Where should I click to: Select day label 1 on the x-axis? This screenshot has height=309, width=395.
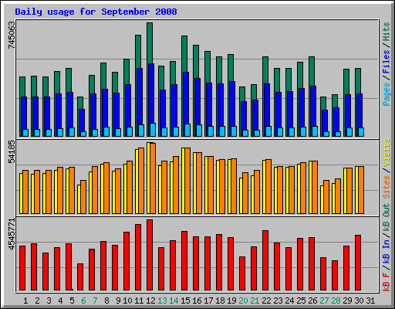coord(25,301)
